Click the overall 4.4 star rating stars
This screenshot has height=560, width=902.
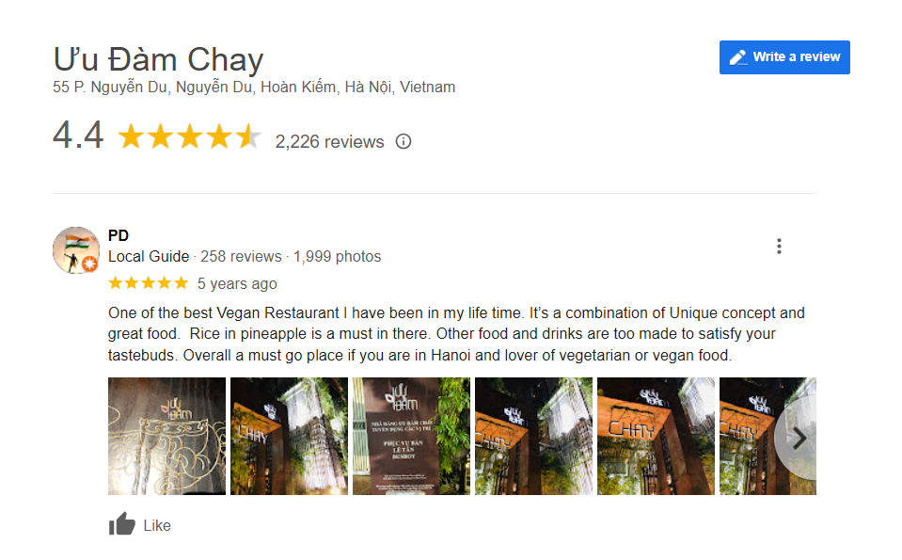190,137
